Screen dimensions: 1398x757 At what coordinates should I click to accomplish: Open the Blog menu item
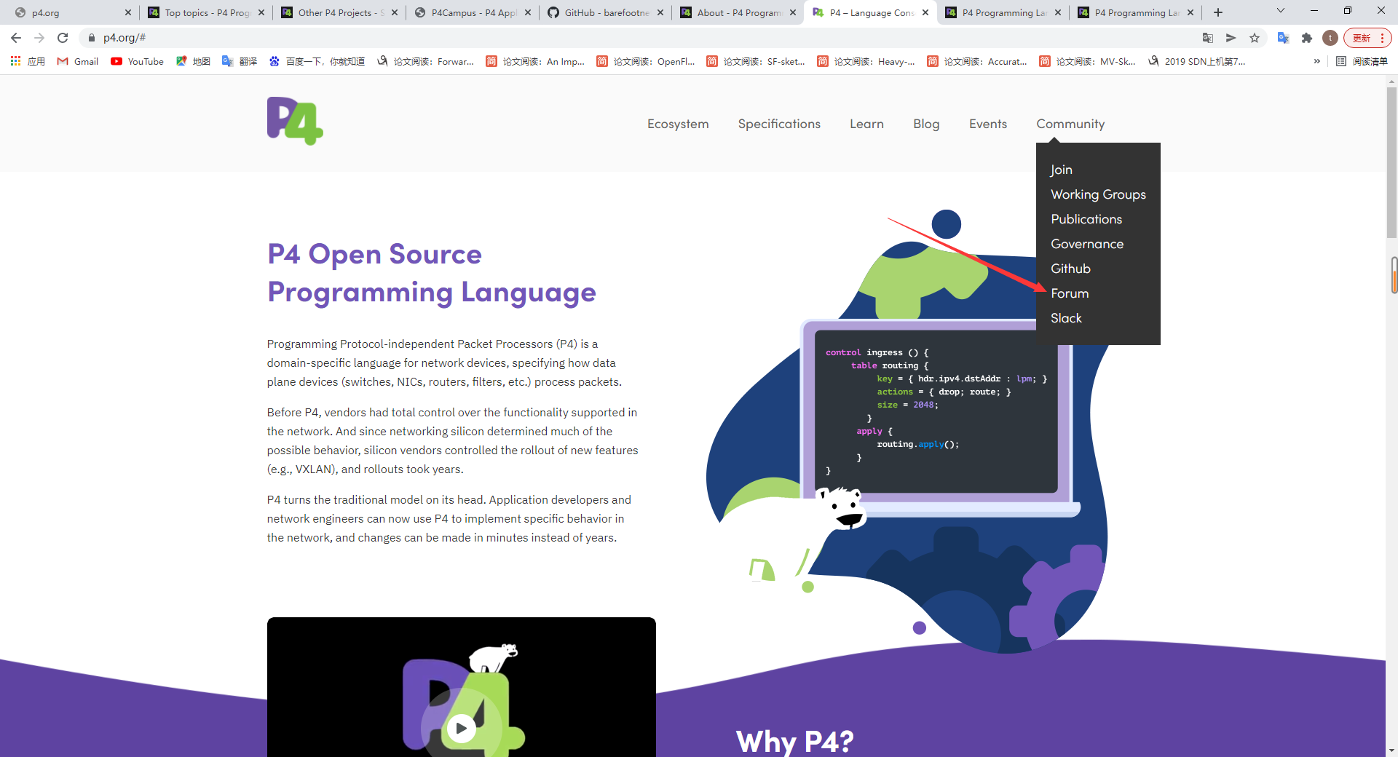click(926, 124)
